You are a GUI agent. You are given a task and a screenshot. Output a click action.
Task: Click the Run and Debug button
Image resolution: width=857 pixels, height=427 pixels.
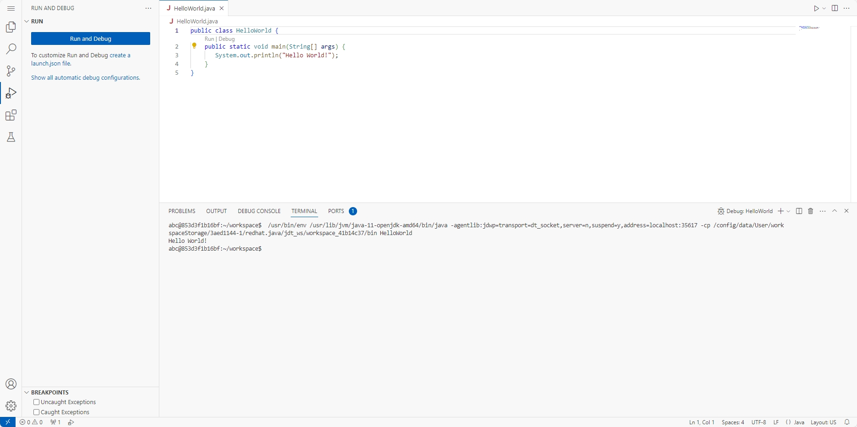(x=91, y=38)
